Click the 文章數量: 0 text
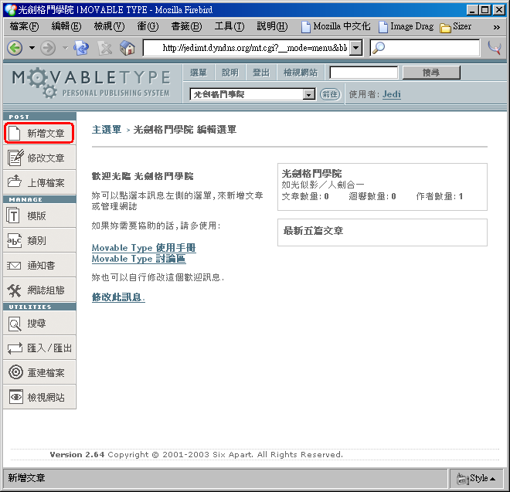This screenshot has height=492, width=510. coord(305,196)
